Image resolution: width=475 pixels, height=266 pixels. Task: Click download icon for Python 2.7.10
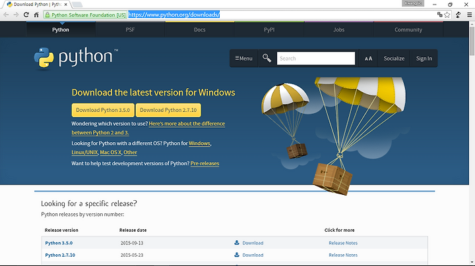tap(237, 255)
